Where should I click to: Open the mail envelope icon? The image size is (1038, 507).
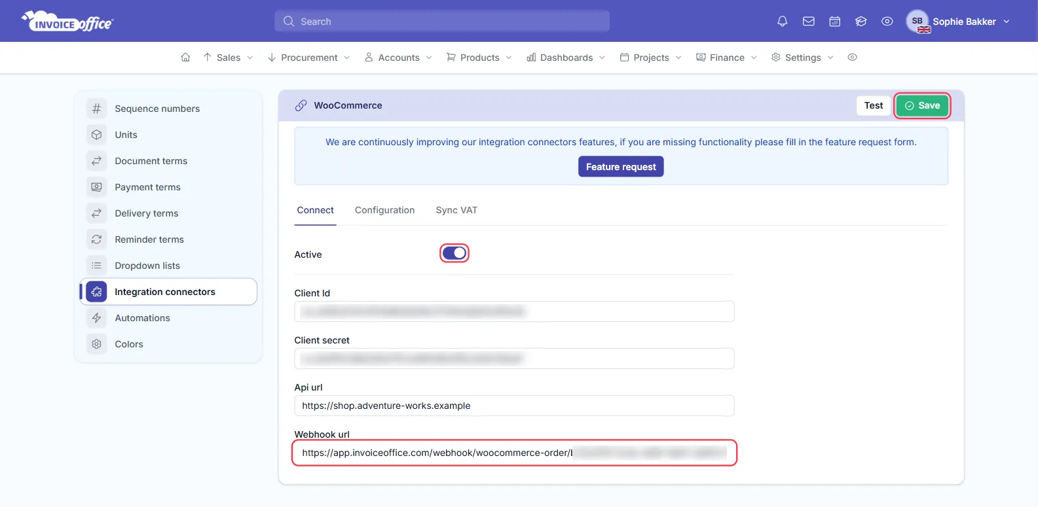(x=808, y=22)
